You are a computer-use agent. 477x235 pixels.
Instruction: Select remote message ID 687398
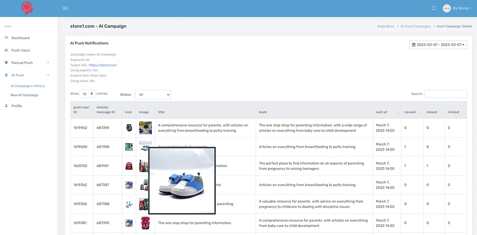[103, 147]
